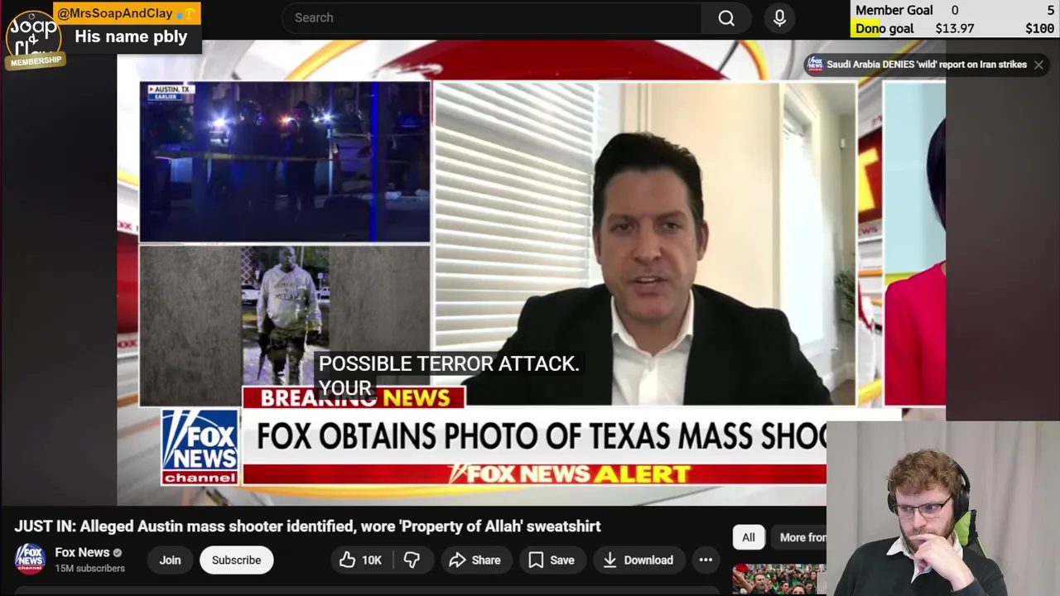Open Fox News channel name link
This screenshot has height=596, width=1060.
tap(82, 552)
